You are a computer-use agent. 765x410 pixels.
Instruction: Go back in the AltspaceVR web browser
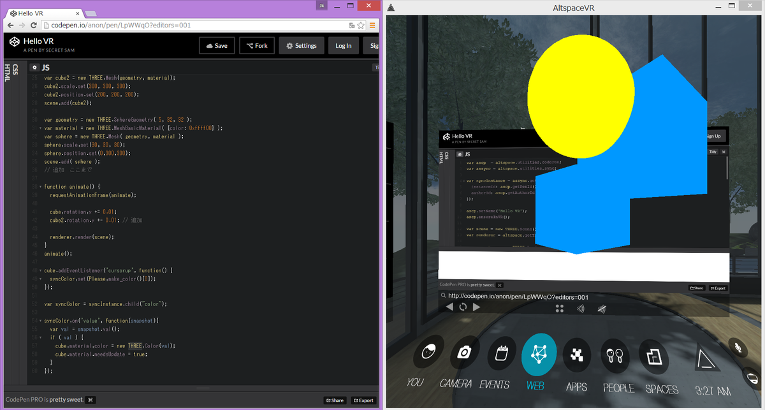(x=449, y=307)
